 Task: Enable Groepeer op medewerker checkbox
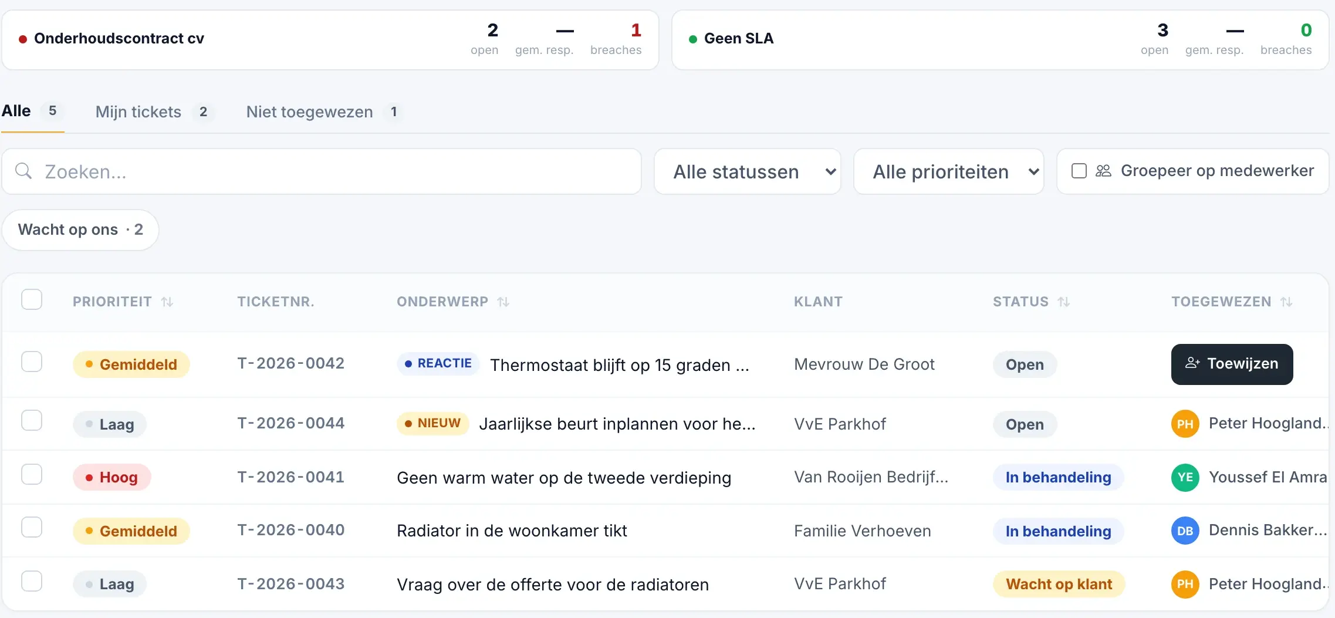click(x=1079, y=171)
